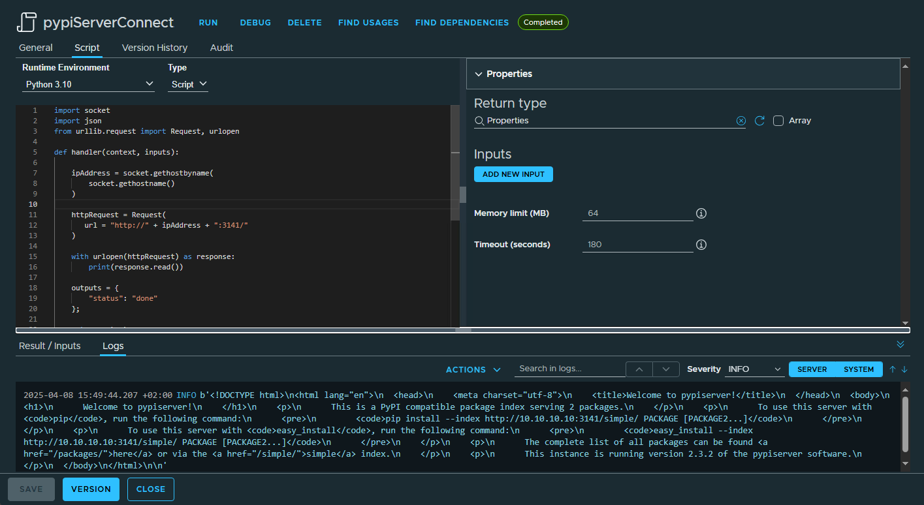Viewport: 924px width, 505px height.
Task: Collapse the bottom panel with the double chevron
Action: click(900, 344)
